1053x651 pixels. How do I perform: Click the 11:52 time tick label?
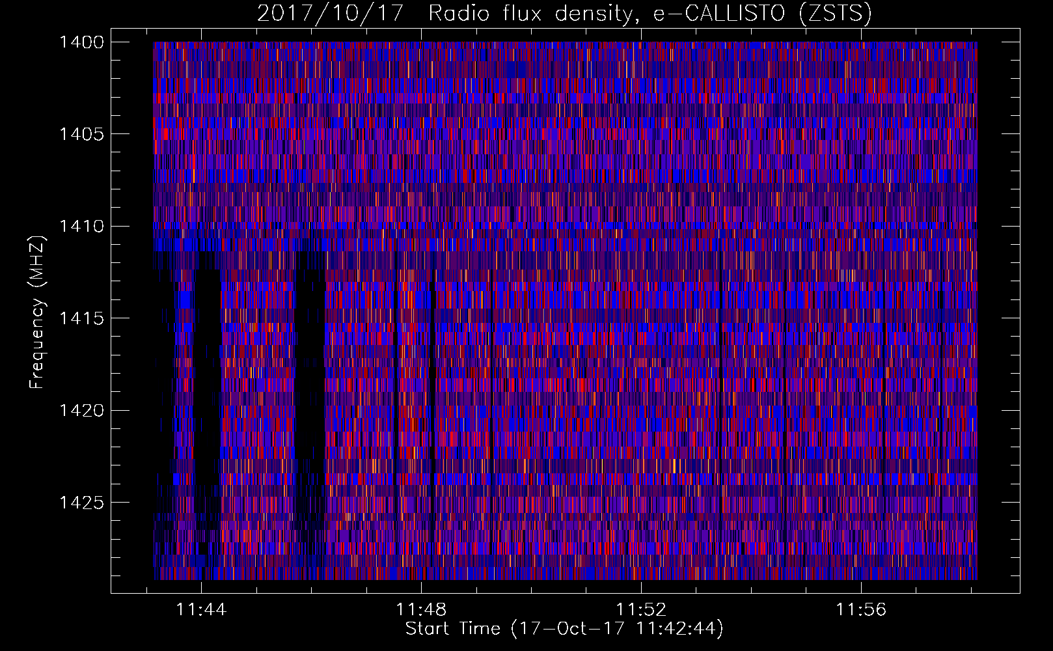[x=641, y=609]
